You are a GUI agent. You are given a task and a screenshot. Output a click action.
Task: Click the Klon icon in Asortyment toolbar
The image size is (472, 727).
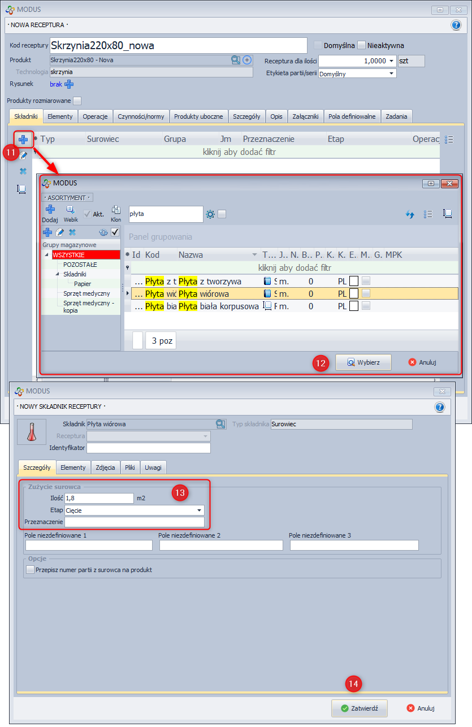pos(116,210)
